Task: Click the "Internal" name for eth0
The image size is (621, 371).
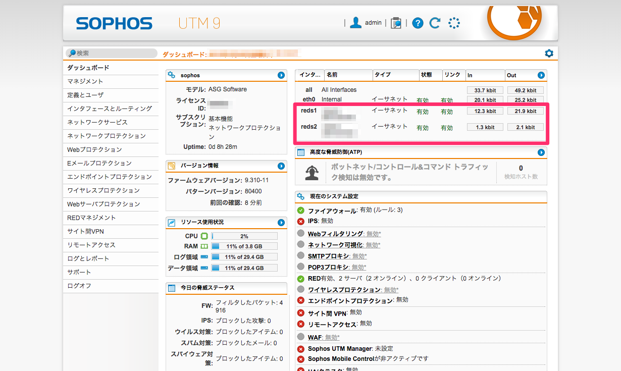Action: coord(332,99)
